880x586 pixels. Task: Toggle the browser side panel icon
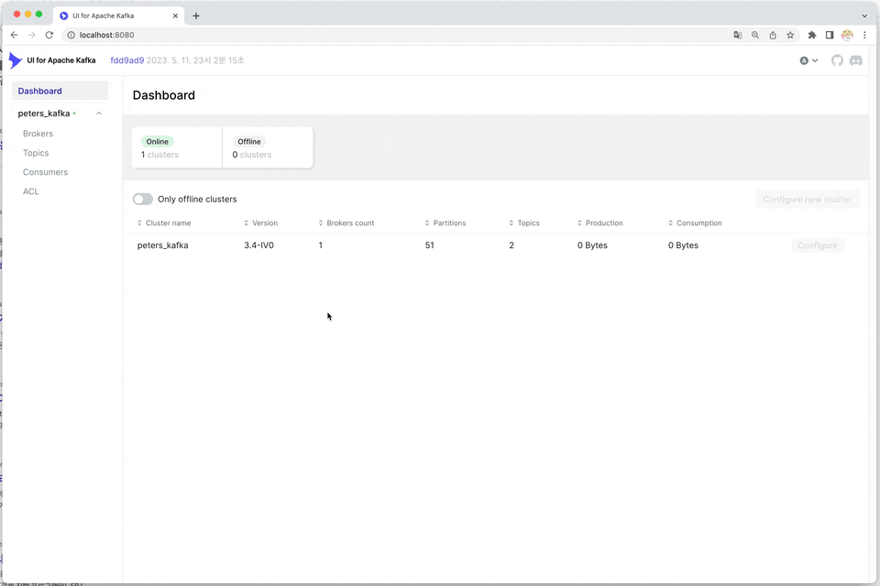tap(830, 35)
